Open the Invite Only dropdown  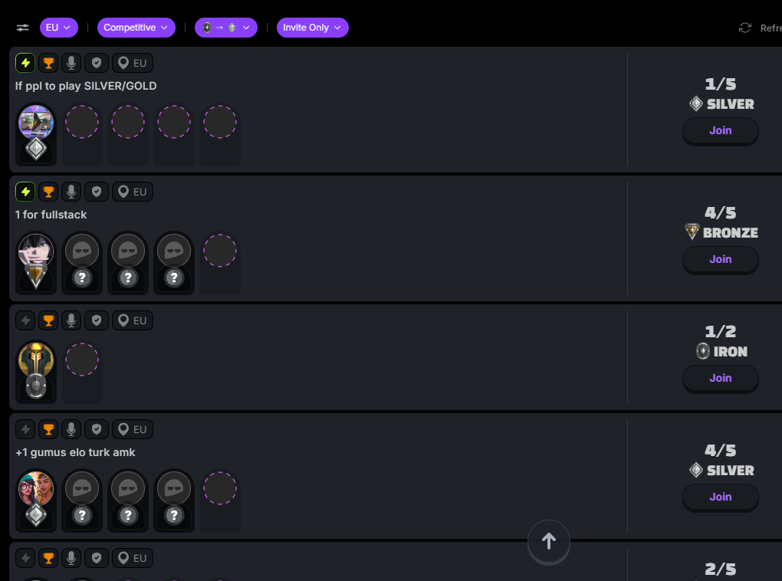(313, 28)
